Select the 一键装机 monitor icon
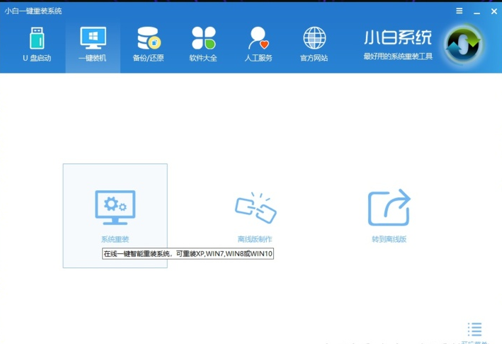The width and height of the screenshot is (502, 344). pyautogui.click(x=93, y=38)
